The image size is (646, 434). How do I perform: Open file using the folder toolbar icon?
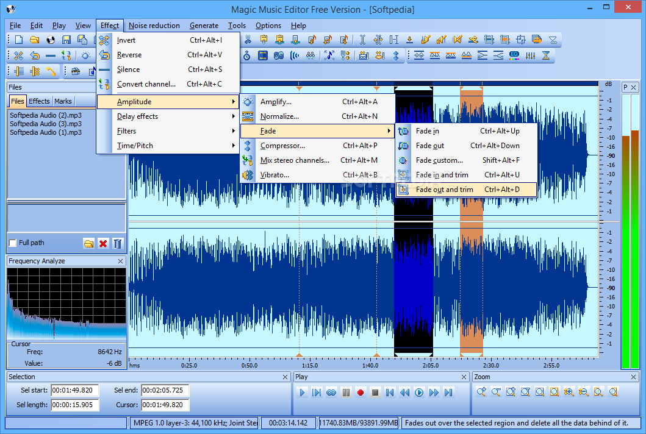tap(35, 40)
